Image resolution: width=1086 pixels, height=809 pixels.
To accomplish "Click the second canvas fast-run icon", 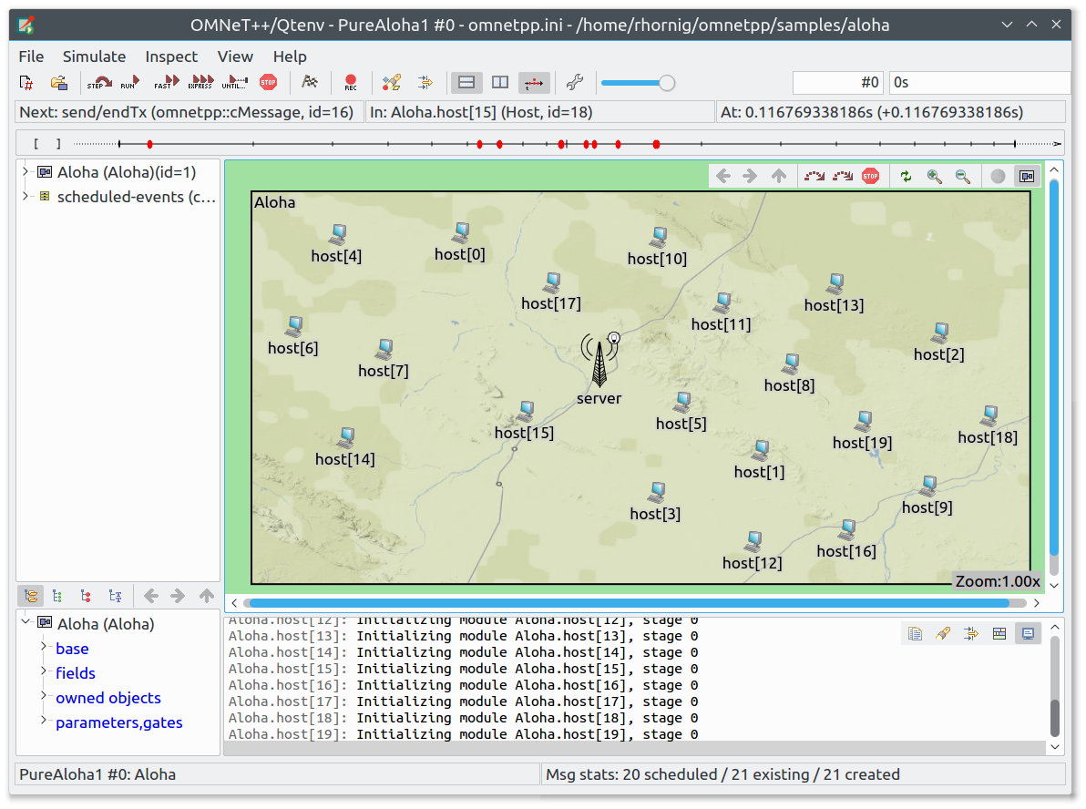I will coord(842,176).
